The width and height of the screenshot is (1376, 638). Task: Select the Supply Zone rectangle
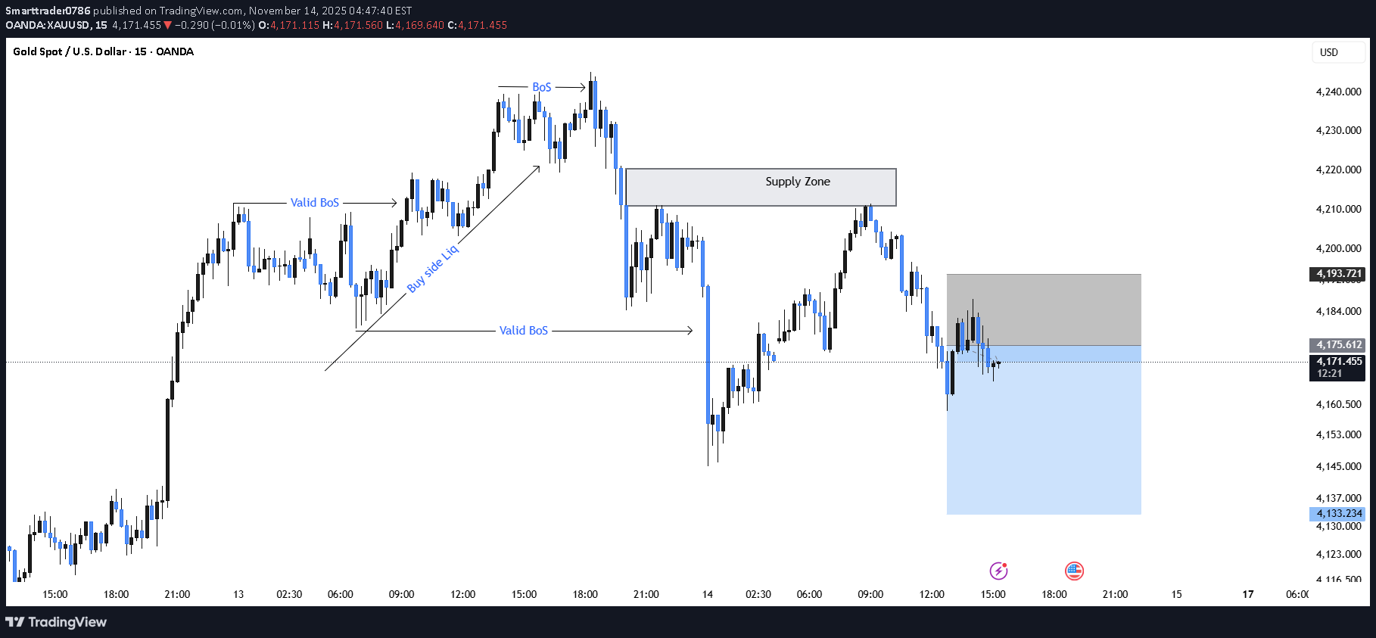pos(761,187)
